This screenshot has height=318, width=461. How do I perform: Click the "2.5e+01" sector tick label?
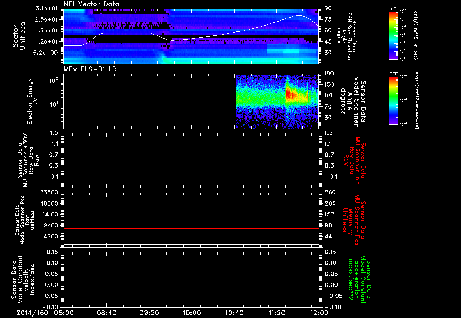[x=46, y=19]
